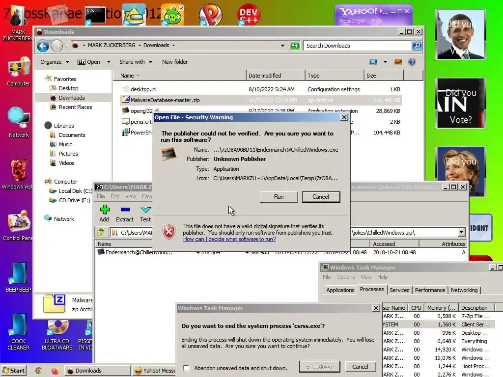
Task: Launch Chrome from the taskbar
Action: coord(38,371)
